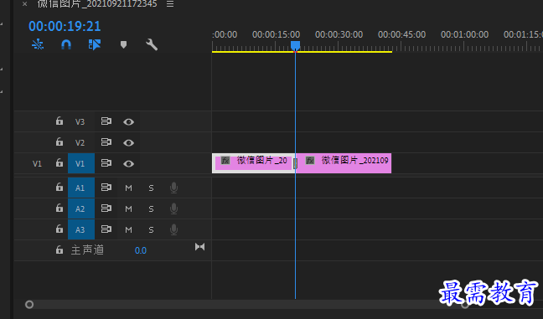Solo track A1 with the S button
This screenshot has width=543, height=319.
click(x=151, y=188)
